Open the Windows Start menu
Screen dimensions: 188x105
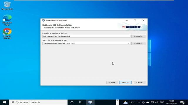click(4, 102)
